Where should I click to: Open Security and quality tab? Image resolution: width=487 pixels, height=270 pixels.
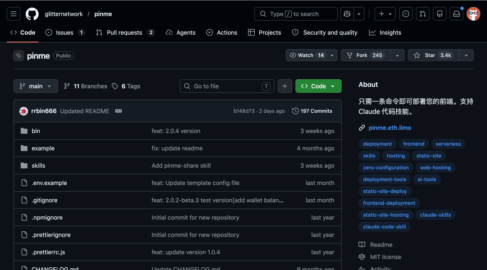point(325,32)
